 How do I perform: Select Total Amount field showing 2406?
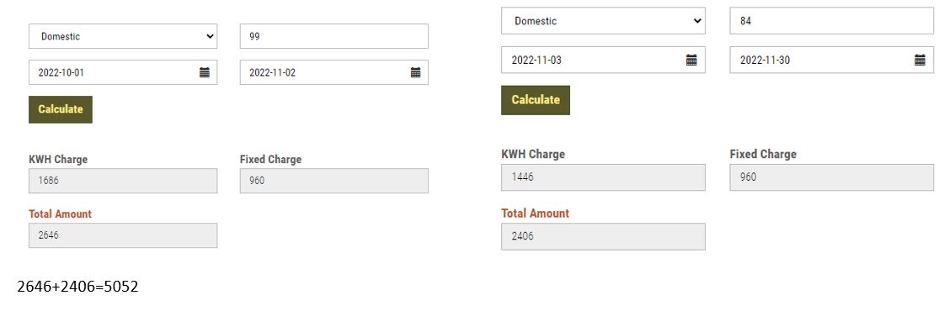pyautogui.click(x=603, y=236)
